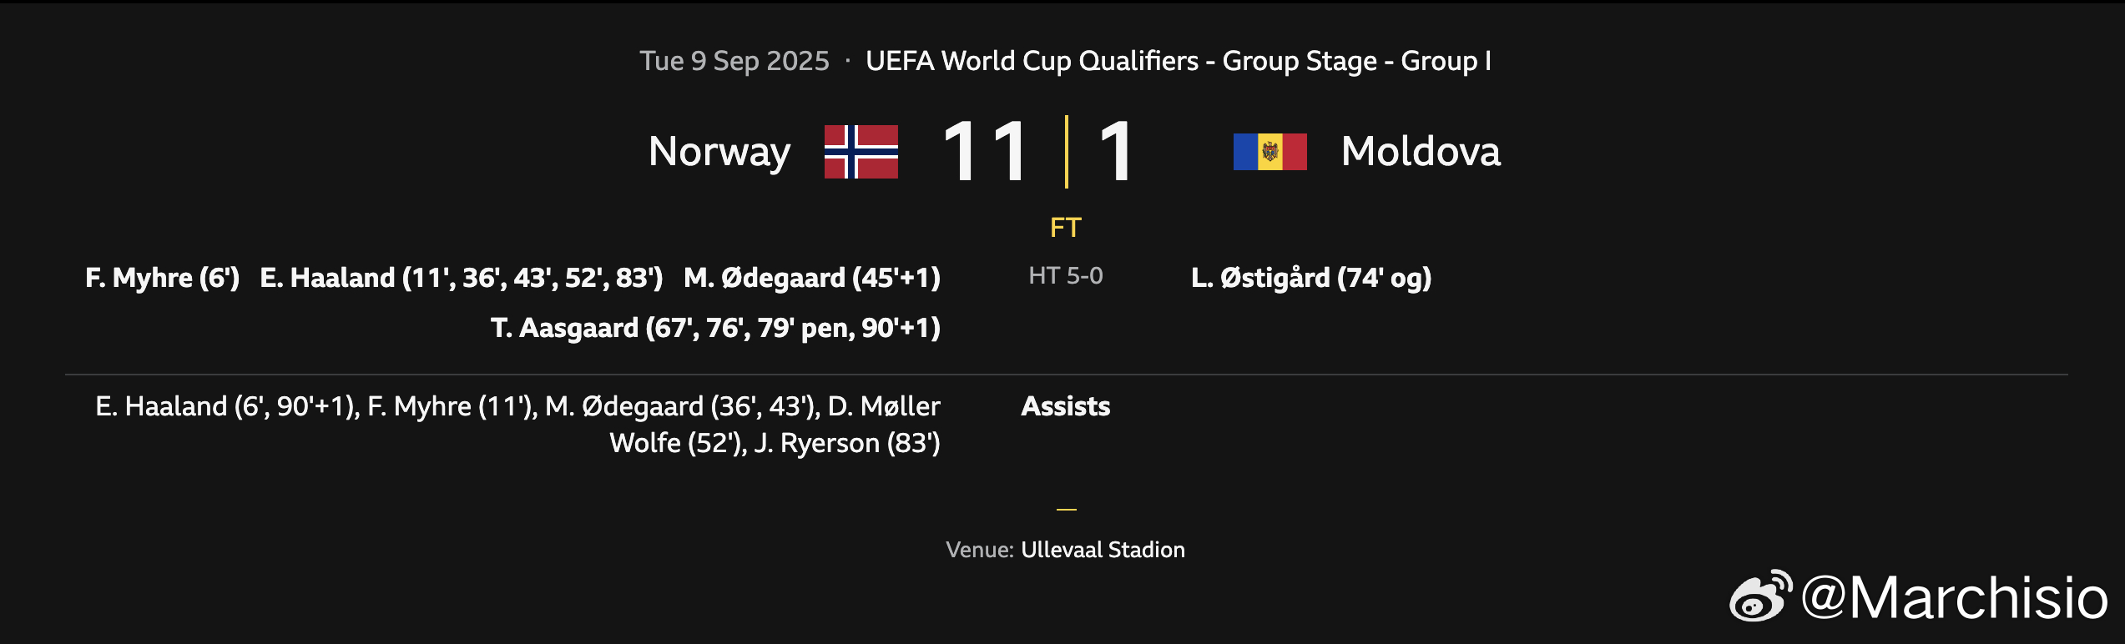Click the Weibo logo watermark

1761,596
